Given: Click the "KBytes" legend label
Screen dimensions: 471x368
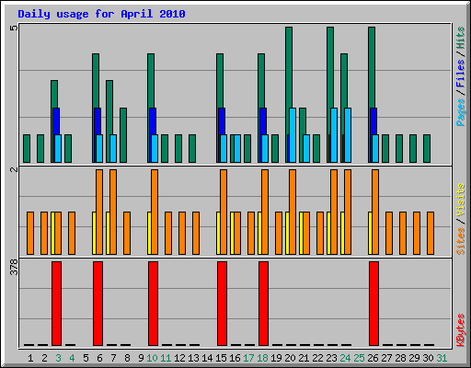Looking at the screenshot, I should click(461, 330).
